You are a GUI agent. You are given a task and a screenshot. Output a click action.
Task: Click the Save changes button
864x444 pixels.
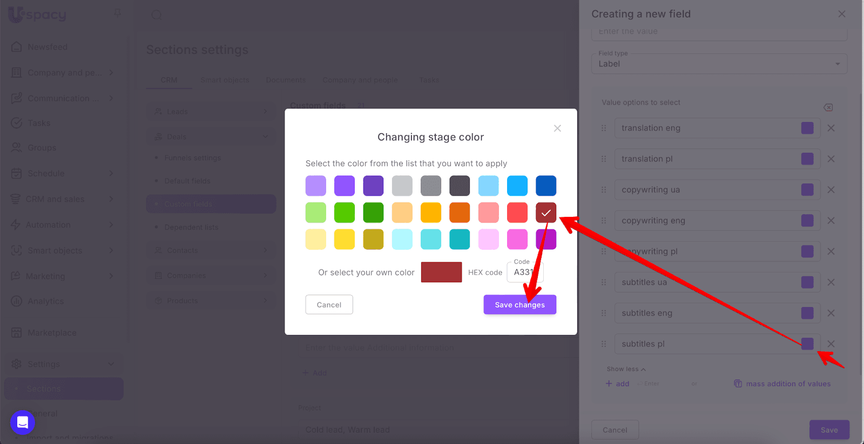pos(519,305)
